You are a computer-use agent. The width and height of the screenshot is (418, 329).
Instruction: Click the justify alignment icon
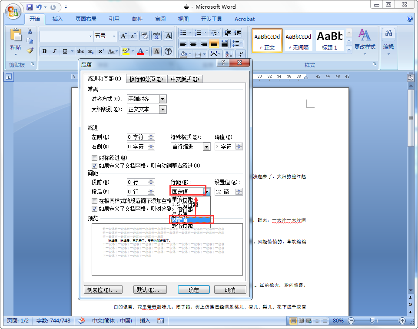pyautogui.click(x=214, y=43)
